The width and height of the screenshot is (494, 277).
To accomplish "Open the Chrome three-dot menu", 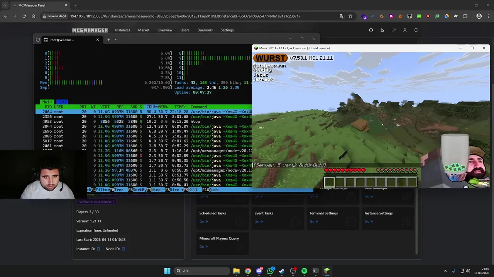I will point(488,16).
